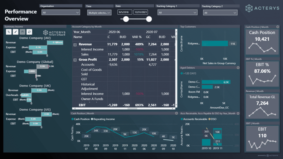This screenshot has width=283, height=159.
Task: Click the Accs Receivable chart info icon
Action: point(238,113)
